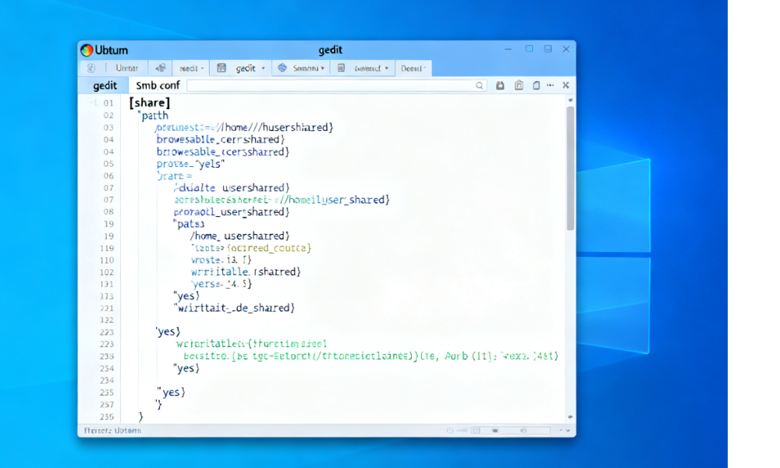Open the three-dot more options menu
The height and width of the screenshot is (468, 780).
click(550, 86)
